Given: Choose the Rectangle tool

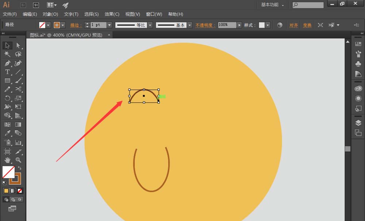Looking at the screenshot, I should pos(7,80).
